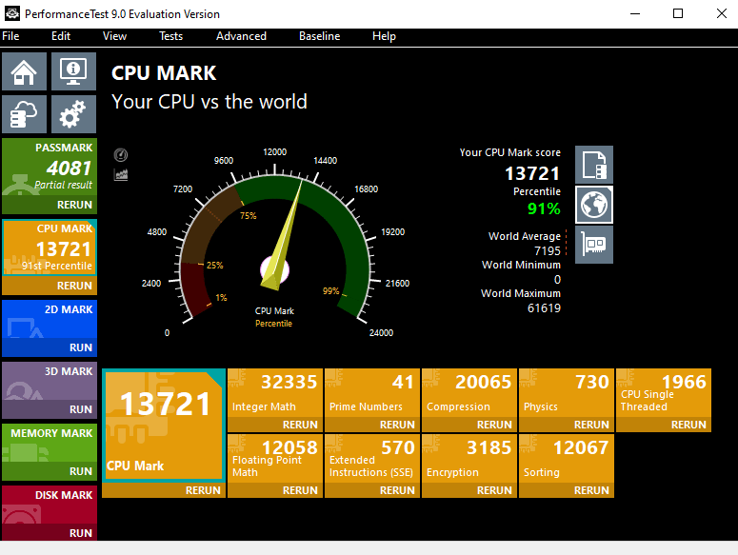Rerun the CPU Mark sidebar test
The width and height of the screenshot is (738, 555).
pos(50,286)
